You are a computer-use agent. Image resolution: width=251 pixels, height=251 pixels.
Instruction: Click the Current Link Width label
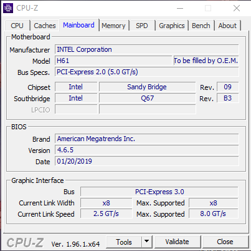coord(47,203)
